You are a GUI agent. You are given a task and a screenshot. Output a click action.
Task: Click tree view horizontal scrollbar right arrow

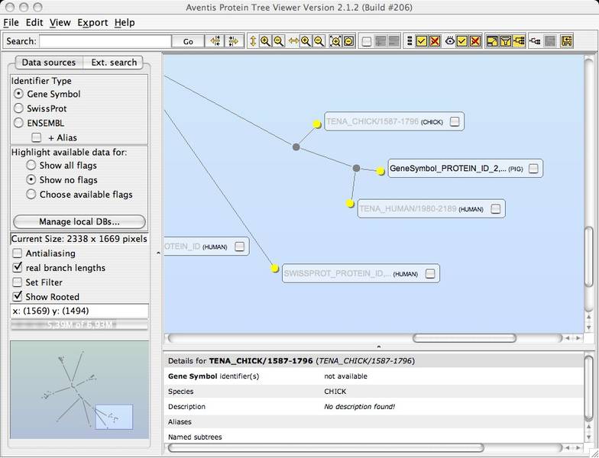(x=578, y=337)
